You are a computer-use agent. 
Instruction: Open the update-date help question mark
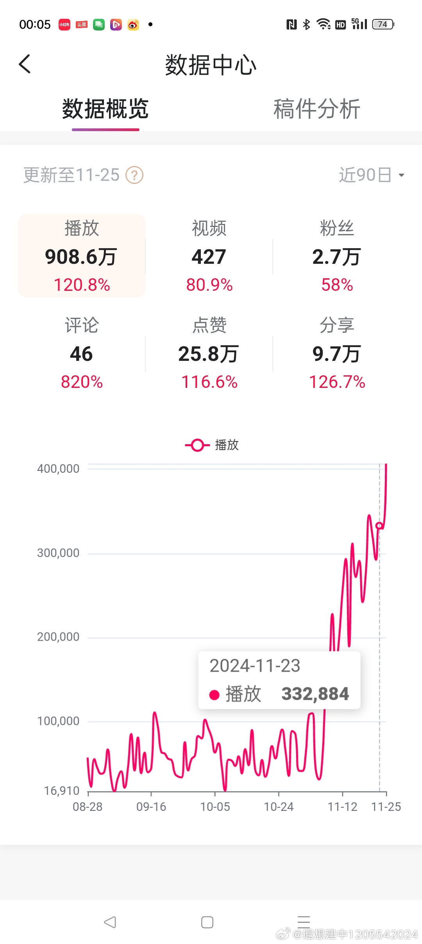point(134,175)
